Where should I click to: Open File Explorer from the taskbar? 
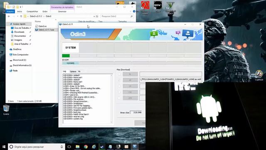pos(78,147)
